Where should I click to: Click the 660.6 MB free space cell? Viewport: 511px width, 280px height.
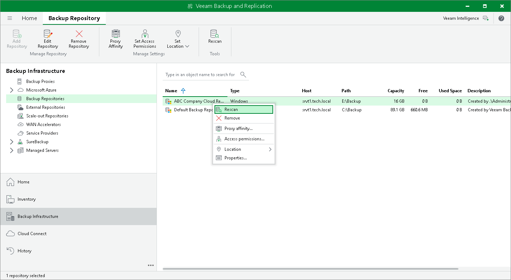coord(419,110)
